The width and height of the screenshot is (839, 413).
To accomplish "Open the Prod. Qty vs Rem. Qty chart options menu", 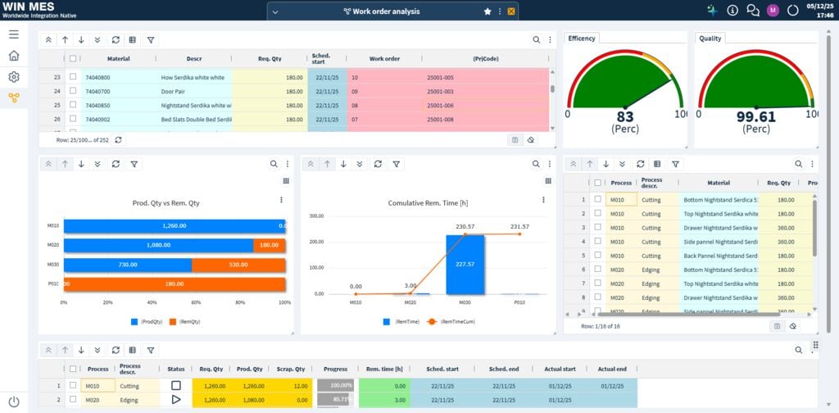I will tap(281, 199).
